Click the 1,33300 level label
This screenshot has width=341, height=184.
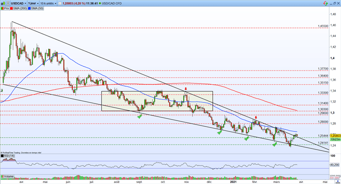click(x=323, y=93)
